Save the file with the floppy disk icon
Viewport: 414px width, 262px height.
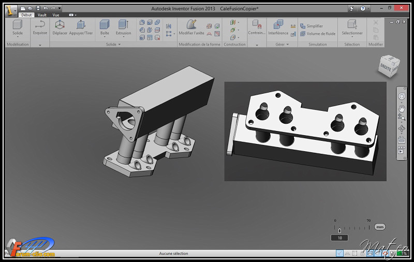click(x=38, y=8)
